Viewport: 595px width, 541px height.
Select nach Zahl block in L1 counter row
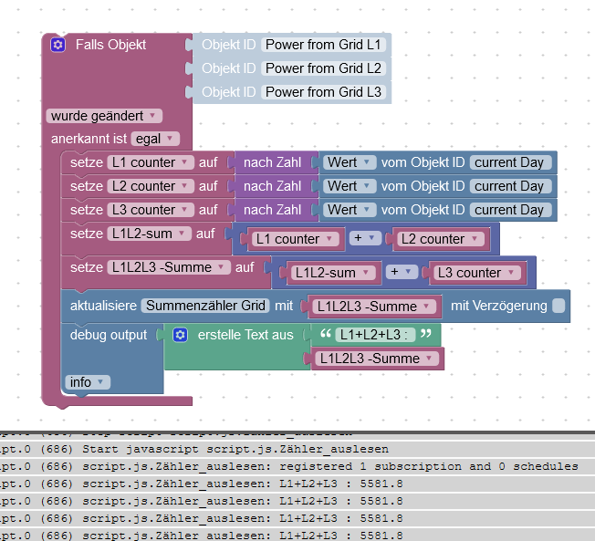click(x=272, y=162)
